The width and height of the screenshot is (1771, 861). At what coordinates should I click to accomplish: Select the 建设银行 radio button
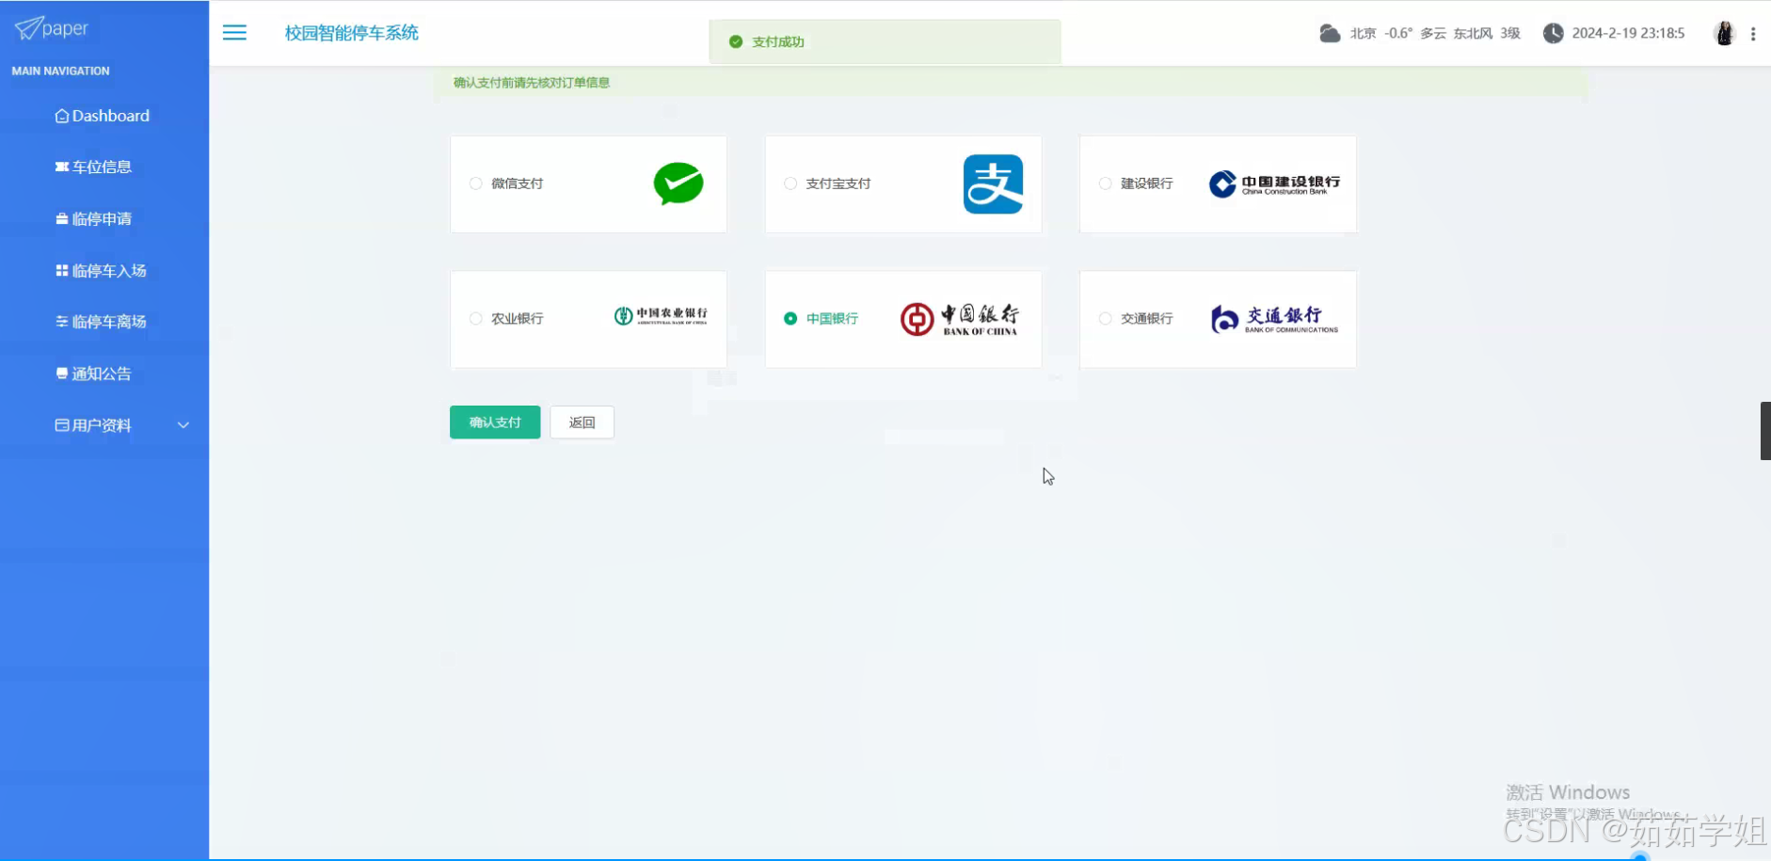pos(1106,183)
